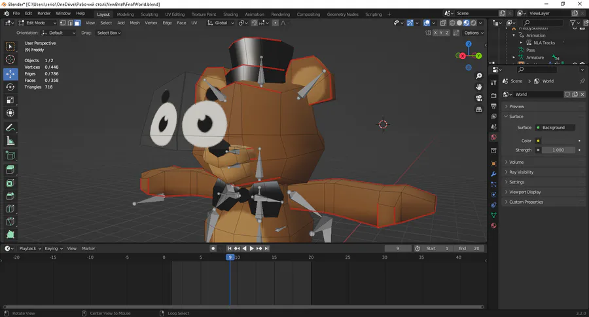Toggle proportional editing

coord(276,23)
